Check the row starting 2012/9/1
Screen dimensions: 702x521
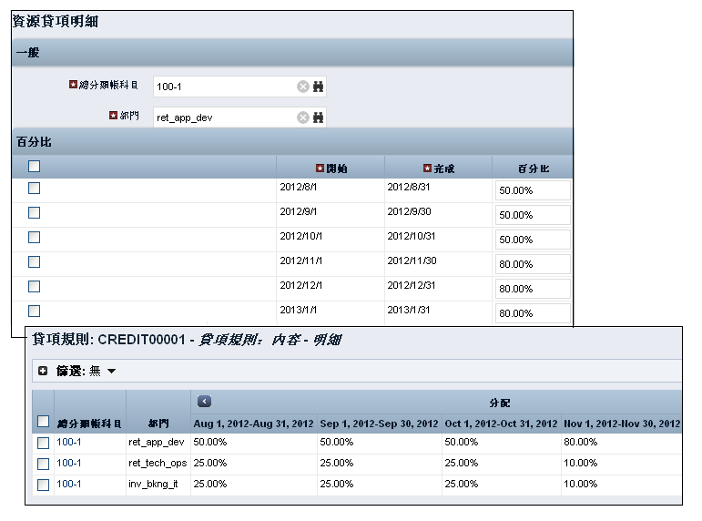(34, 213)
